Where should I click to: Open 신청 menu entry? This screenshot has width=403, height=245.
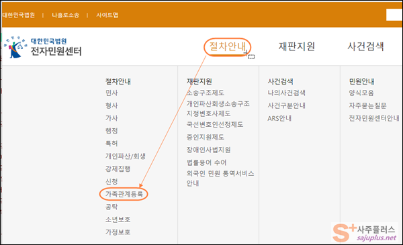[111, 181]
